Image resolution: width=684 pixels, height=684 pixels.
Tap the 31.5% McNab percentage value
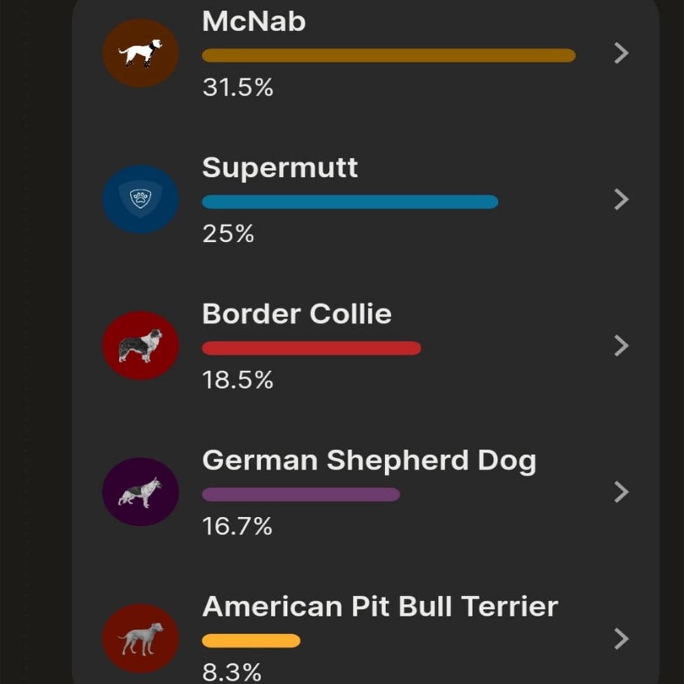(237, 87)
